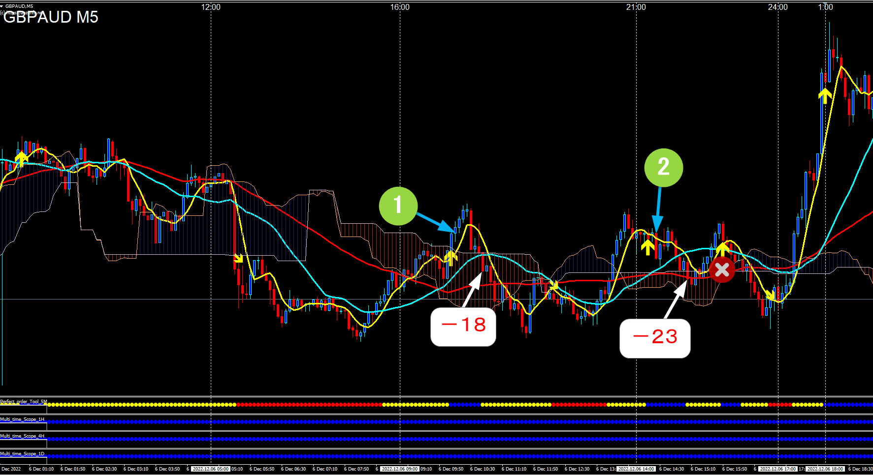
Task: Click the 6 Dec 15:50 axis label
Action: (x=735, y=469)
